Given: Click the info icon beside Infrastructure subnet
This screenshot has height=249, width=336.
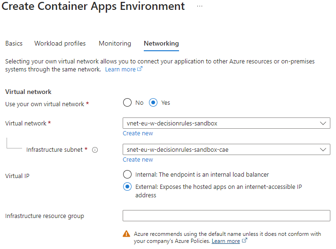Looking at the screenshot, I should (x=95, y=150).
